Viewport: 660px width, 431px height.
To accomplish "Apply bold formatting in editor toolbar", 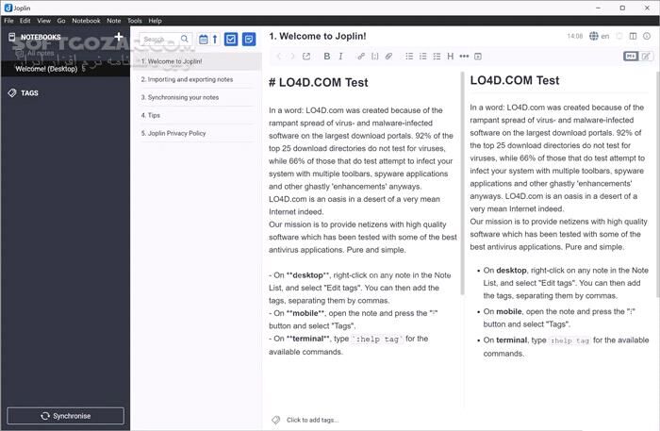I will [327, 57].
